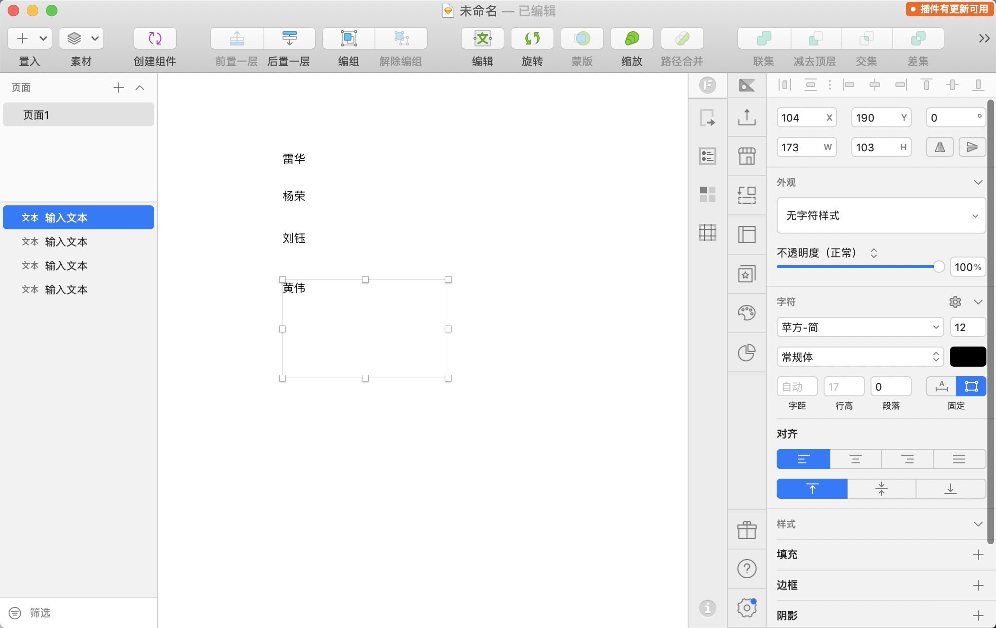
Task: Click the 创建组件 create symbol icon
Action: pos(155,38)
